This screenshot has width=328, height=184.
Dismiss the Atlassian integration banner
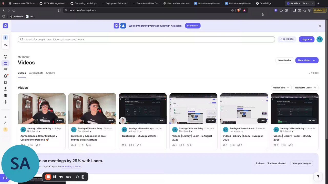point(320,26)
